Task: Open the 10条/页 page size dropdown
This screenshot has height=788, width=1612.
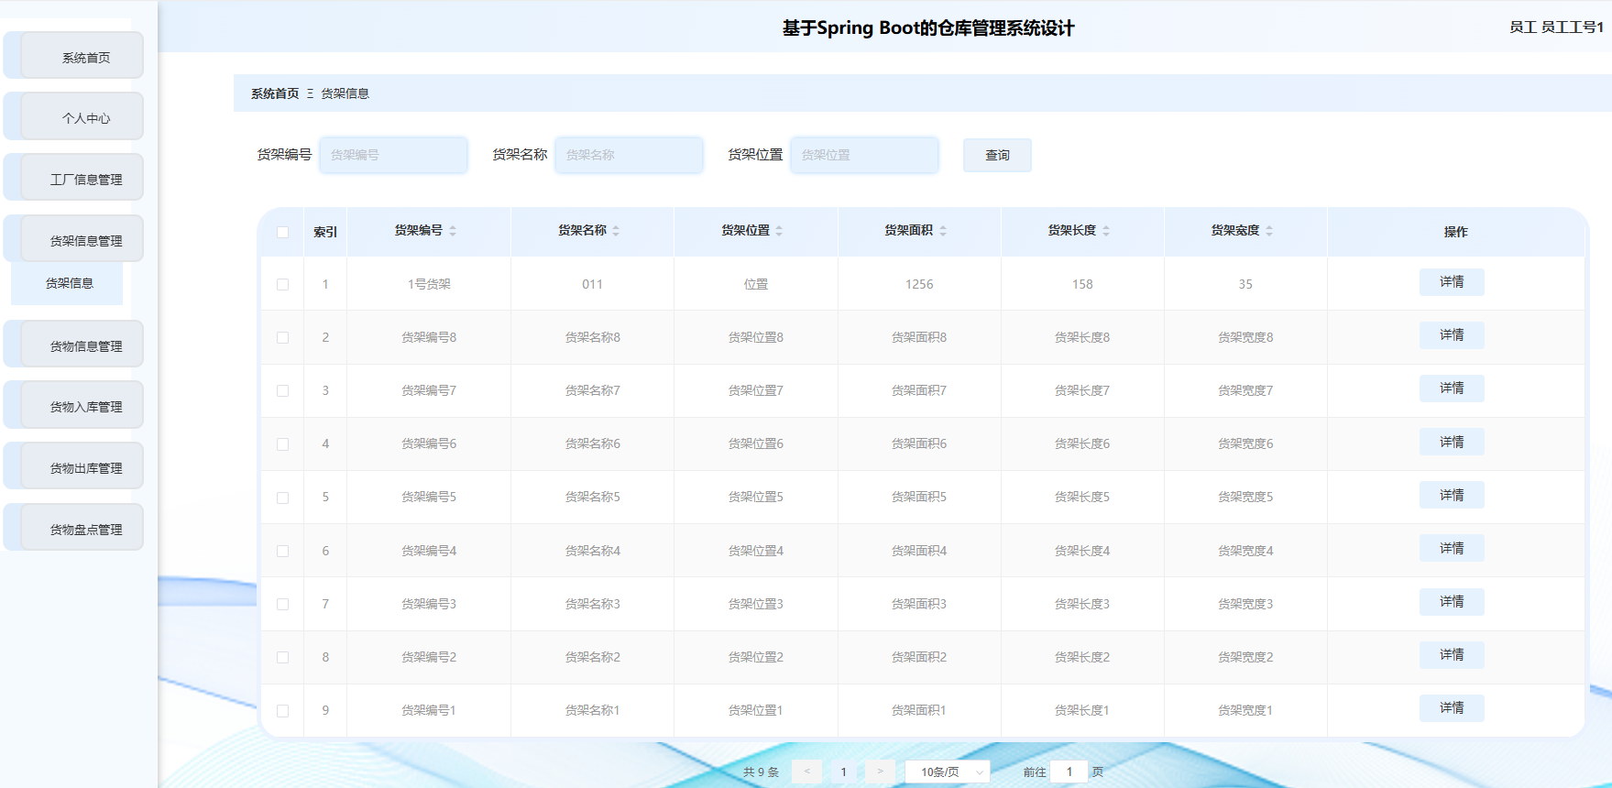Action: tap(948, 772)
